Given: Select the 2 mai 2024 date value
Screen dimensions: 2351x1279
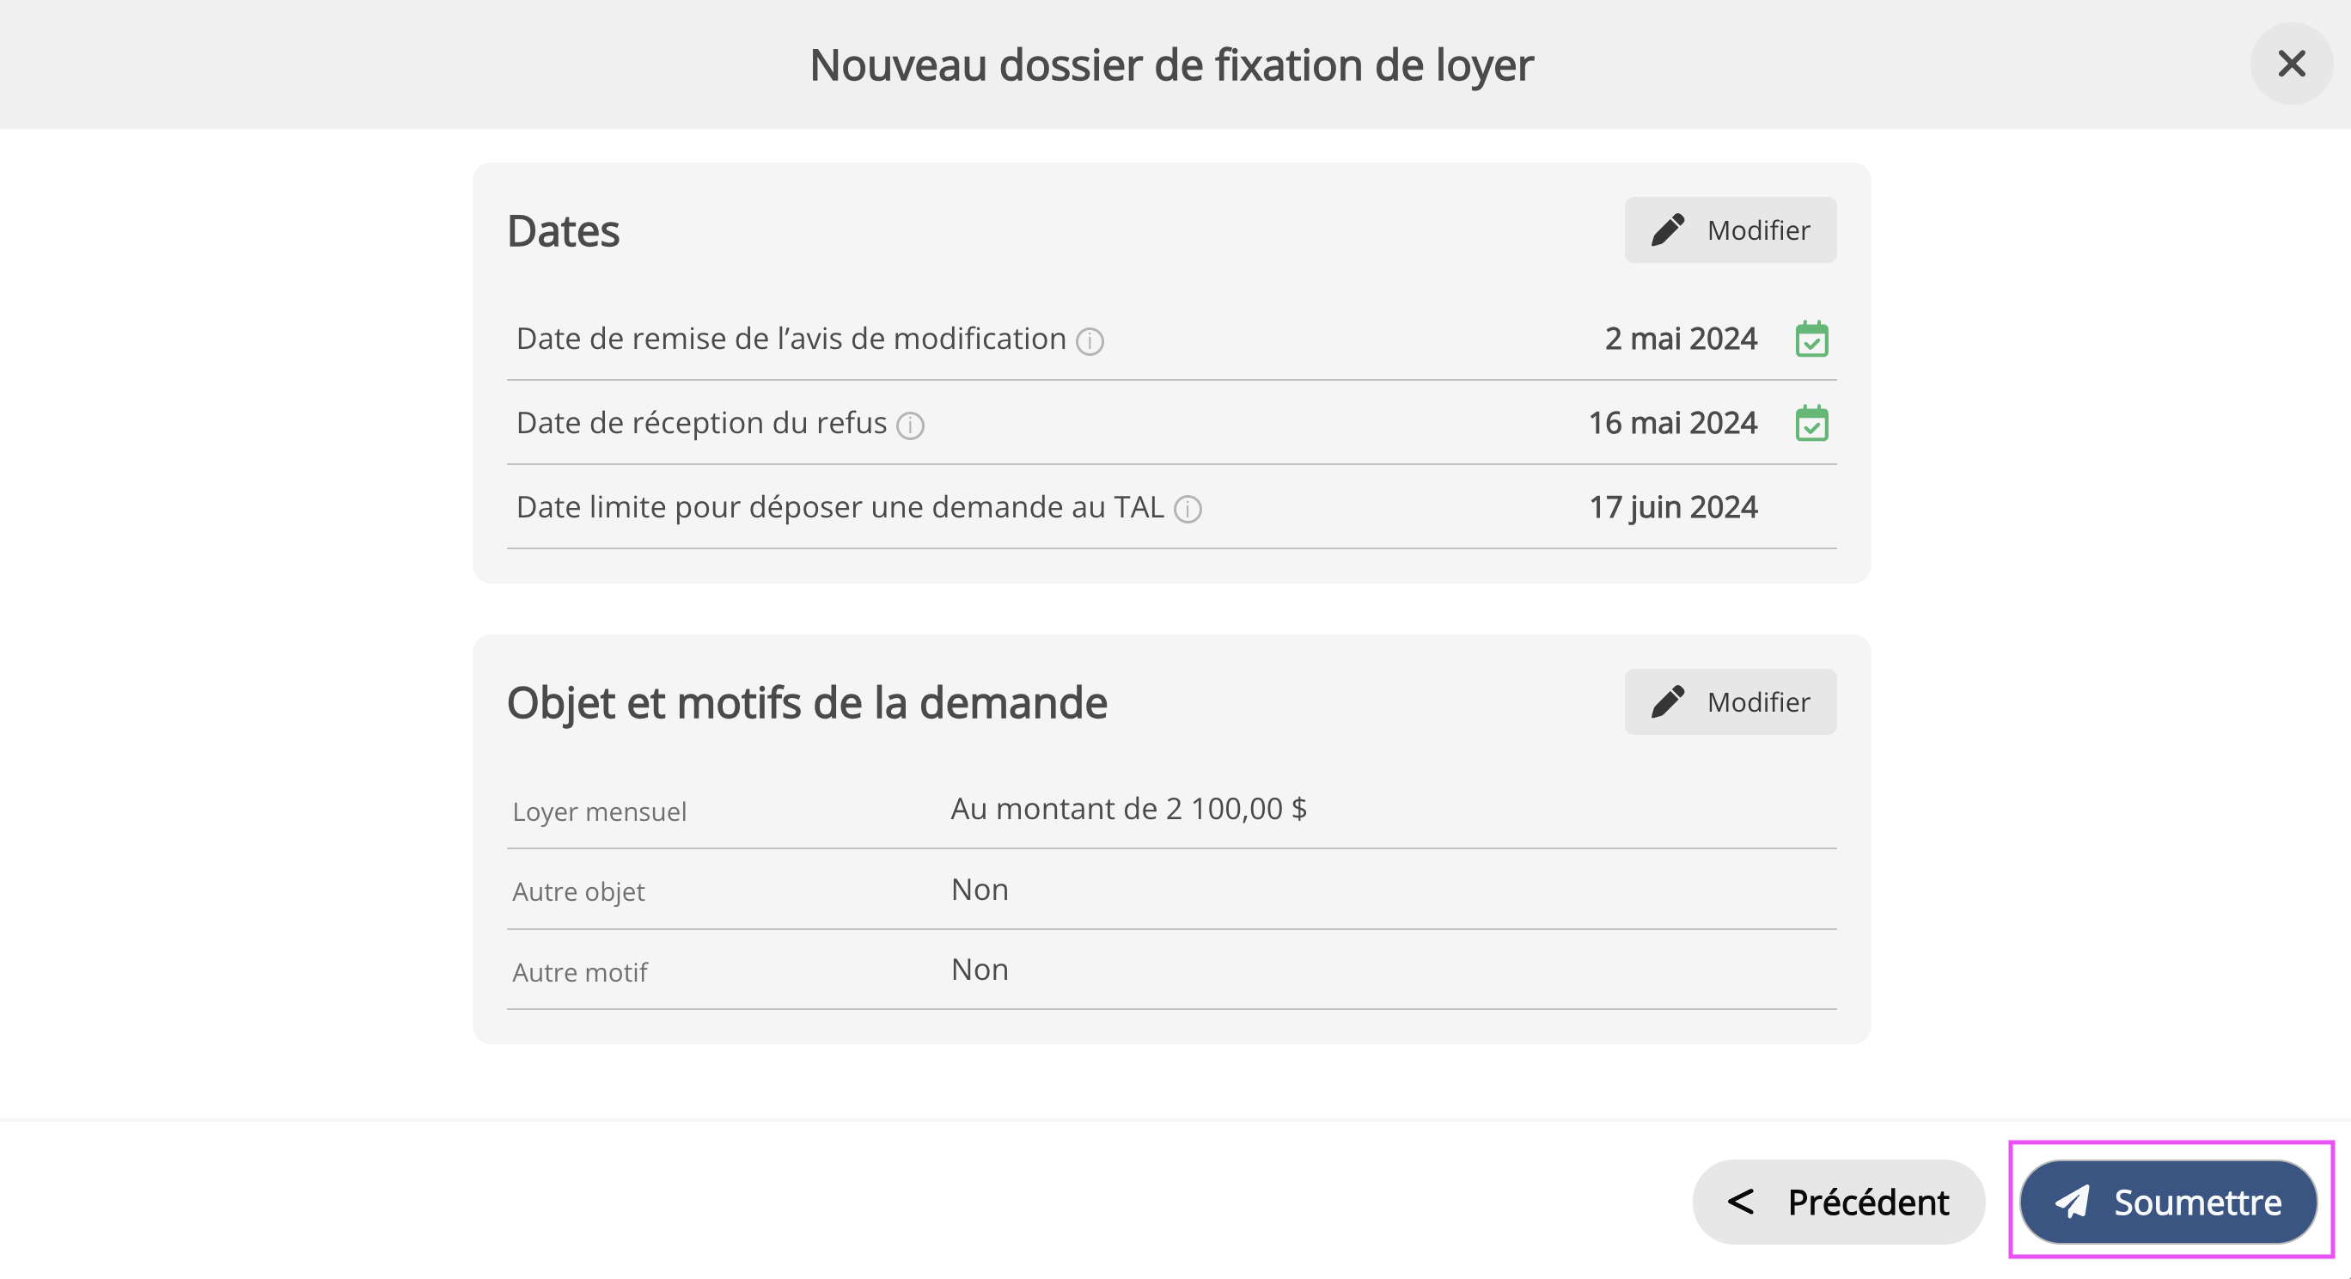Looking at the screenshot, I should 1680,339.
